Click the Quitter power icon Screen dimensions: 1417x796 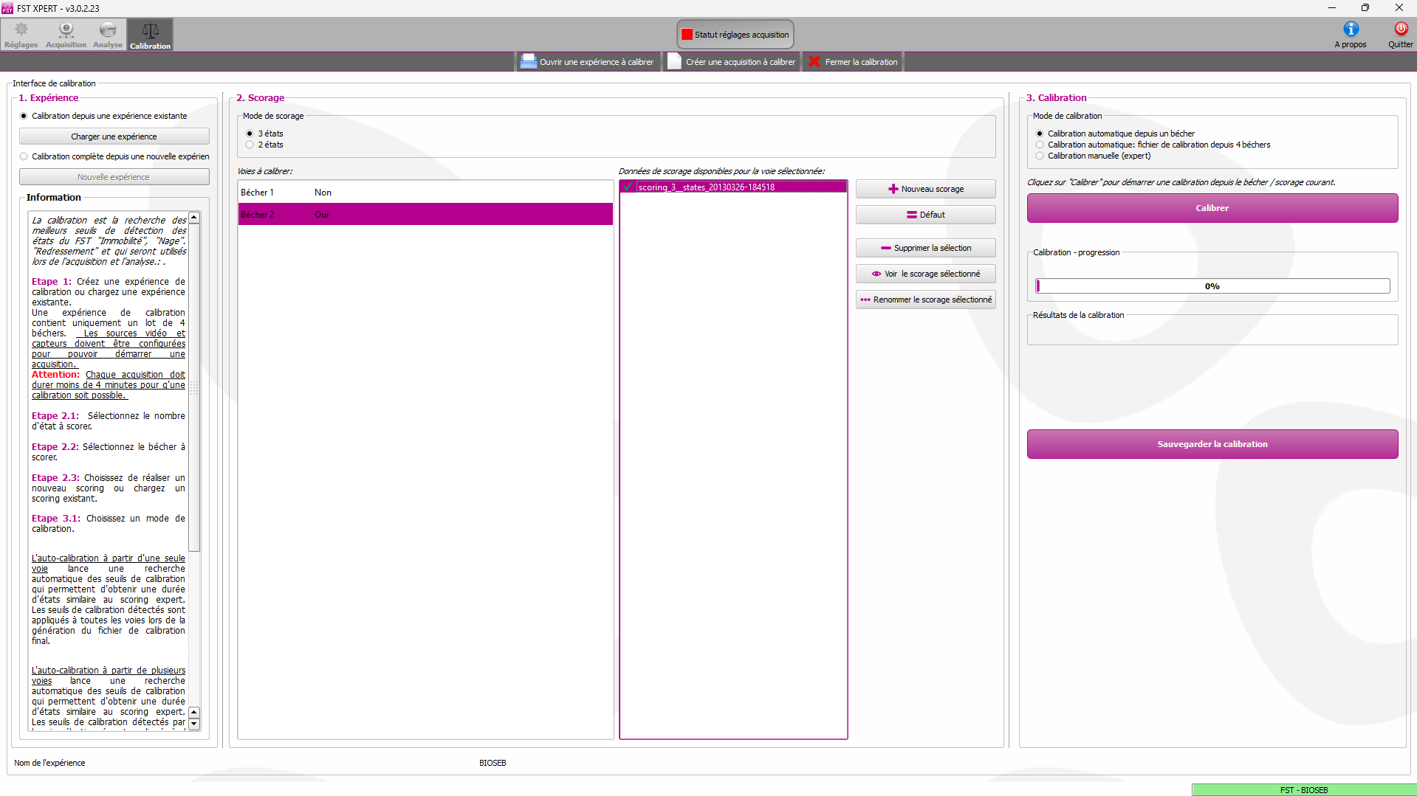coord(1400,30)
